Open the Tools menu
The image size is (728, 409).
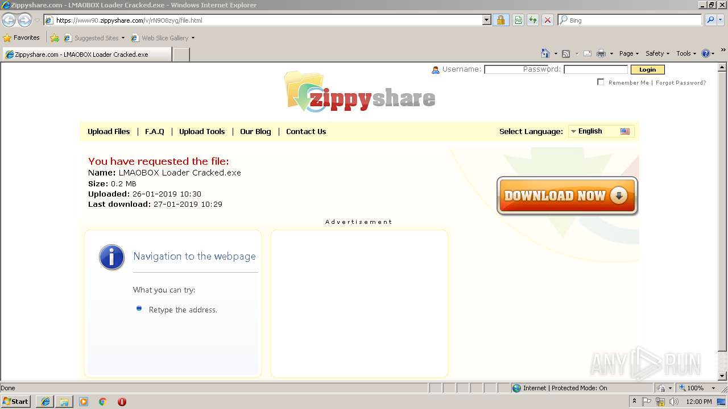[x=686, y=53]
